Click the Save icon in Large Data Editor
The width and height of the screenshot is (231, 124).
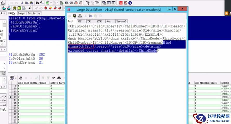[x=75, y=16]
